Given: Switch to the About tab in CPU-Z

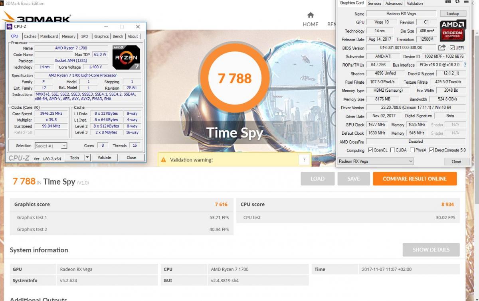Looking at the screenshot, I should coord(133,36).
